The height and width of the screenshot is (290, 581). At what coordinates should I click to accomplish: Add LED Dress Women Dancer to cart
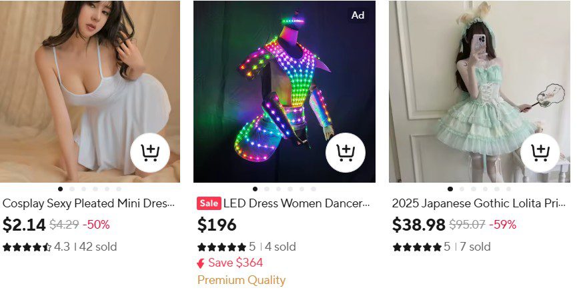346,153
